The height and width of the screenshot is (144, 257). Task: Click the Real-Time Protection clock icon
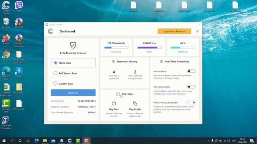point(161,62)
